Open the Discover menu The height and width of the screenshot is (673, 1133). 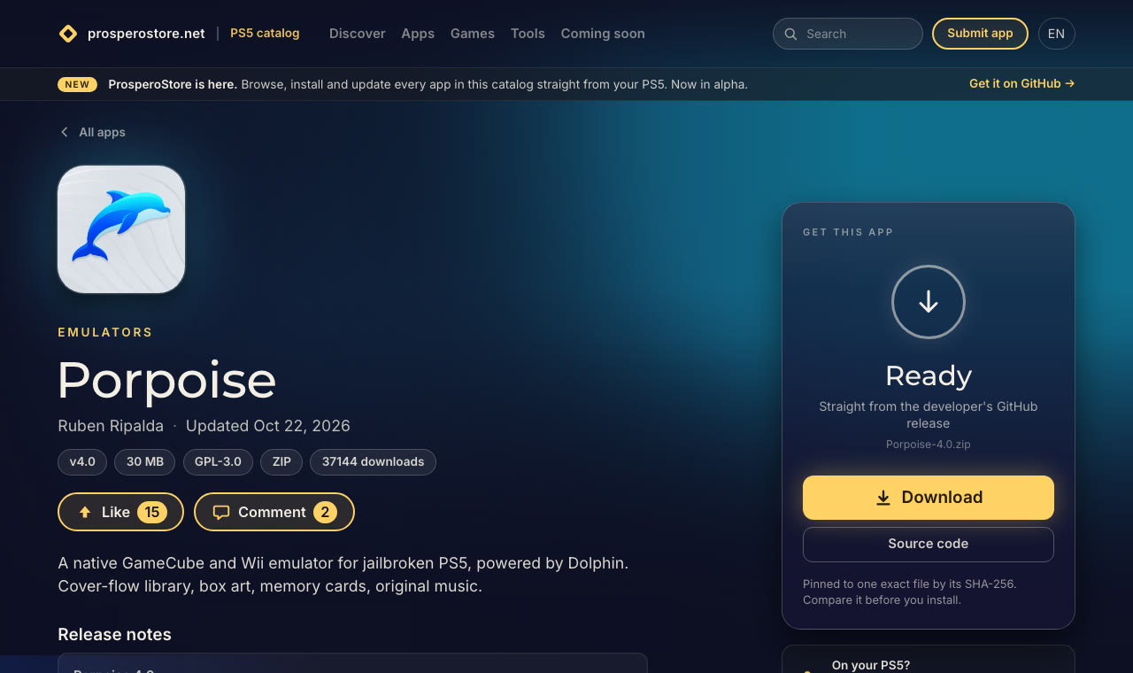click(358, 34)
